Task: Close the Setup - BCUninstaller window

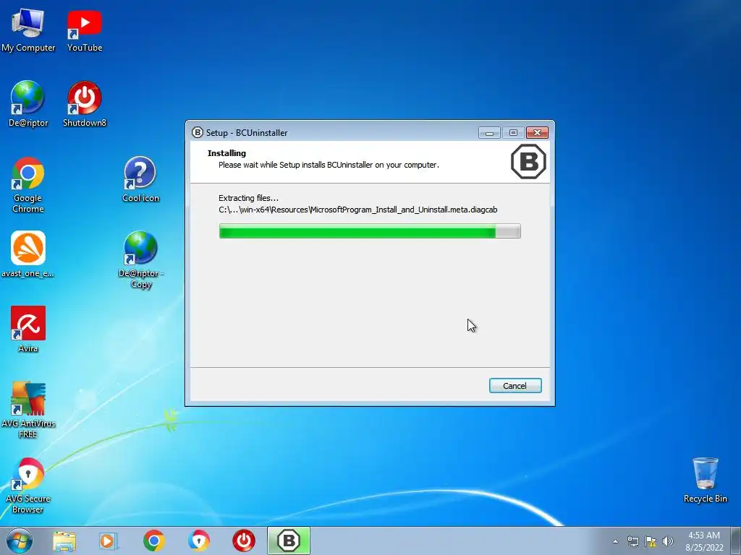Action: (538, 133)
